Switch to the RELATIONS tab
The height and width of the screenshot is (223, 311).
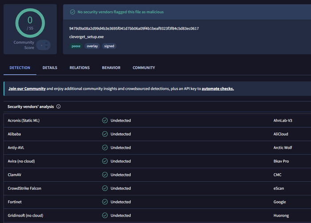[x=80, y=68]
